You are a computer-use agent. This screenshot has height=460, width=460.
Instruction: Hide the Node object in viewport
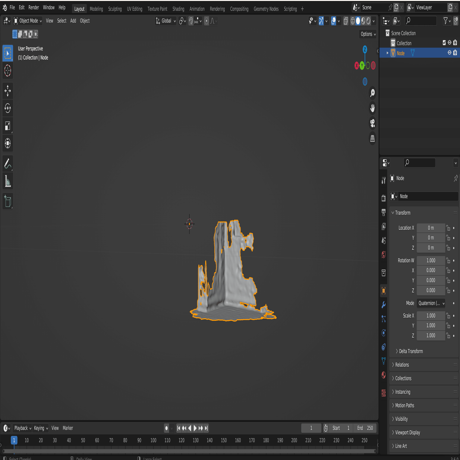[449, 53]
